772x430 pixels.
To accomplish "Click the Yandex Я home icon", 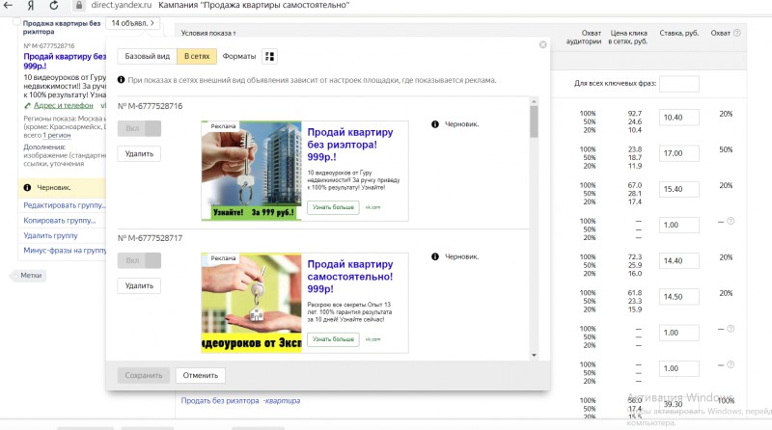I will click(x=31, y=6).
